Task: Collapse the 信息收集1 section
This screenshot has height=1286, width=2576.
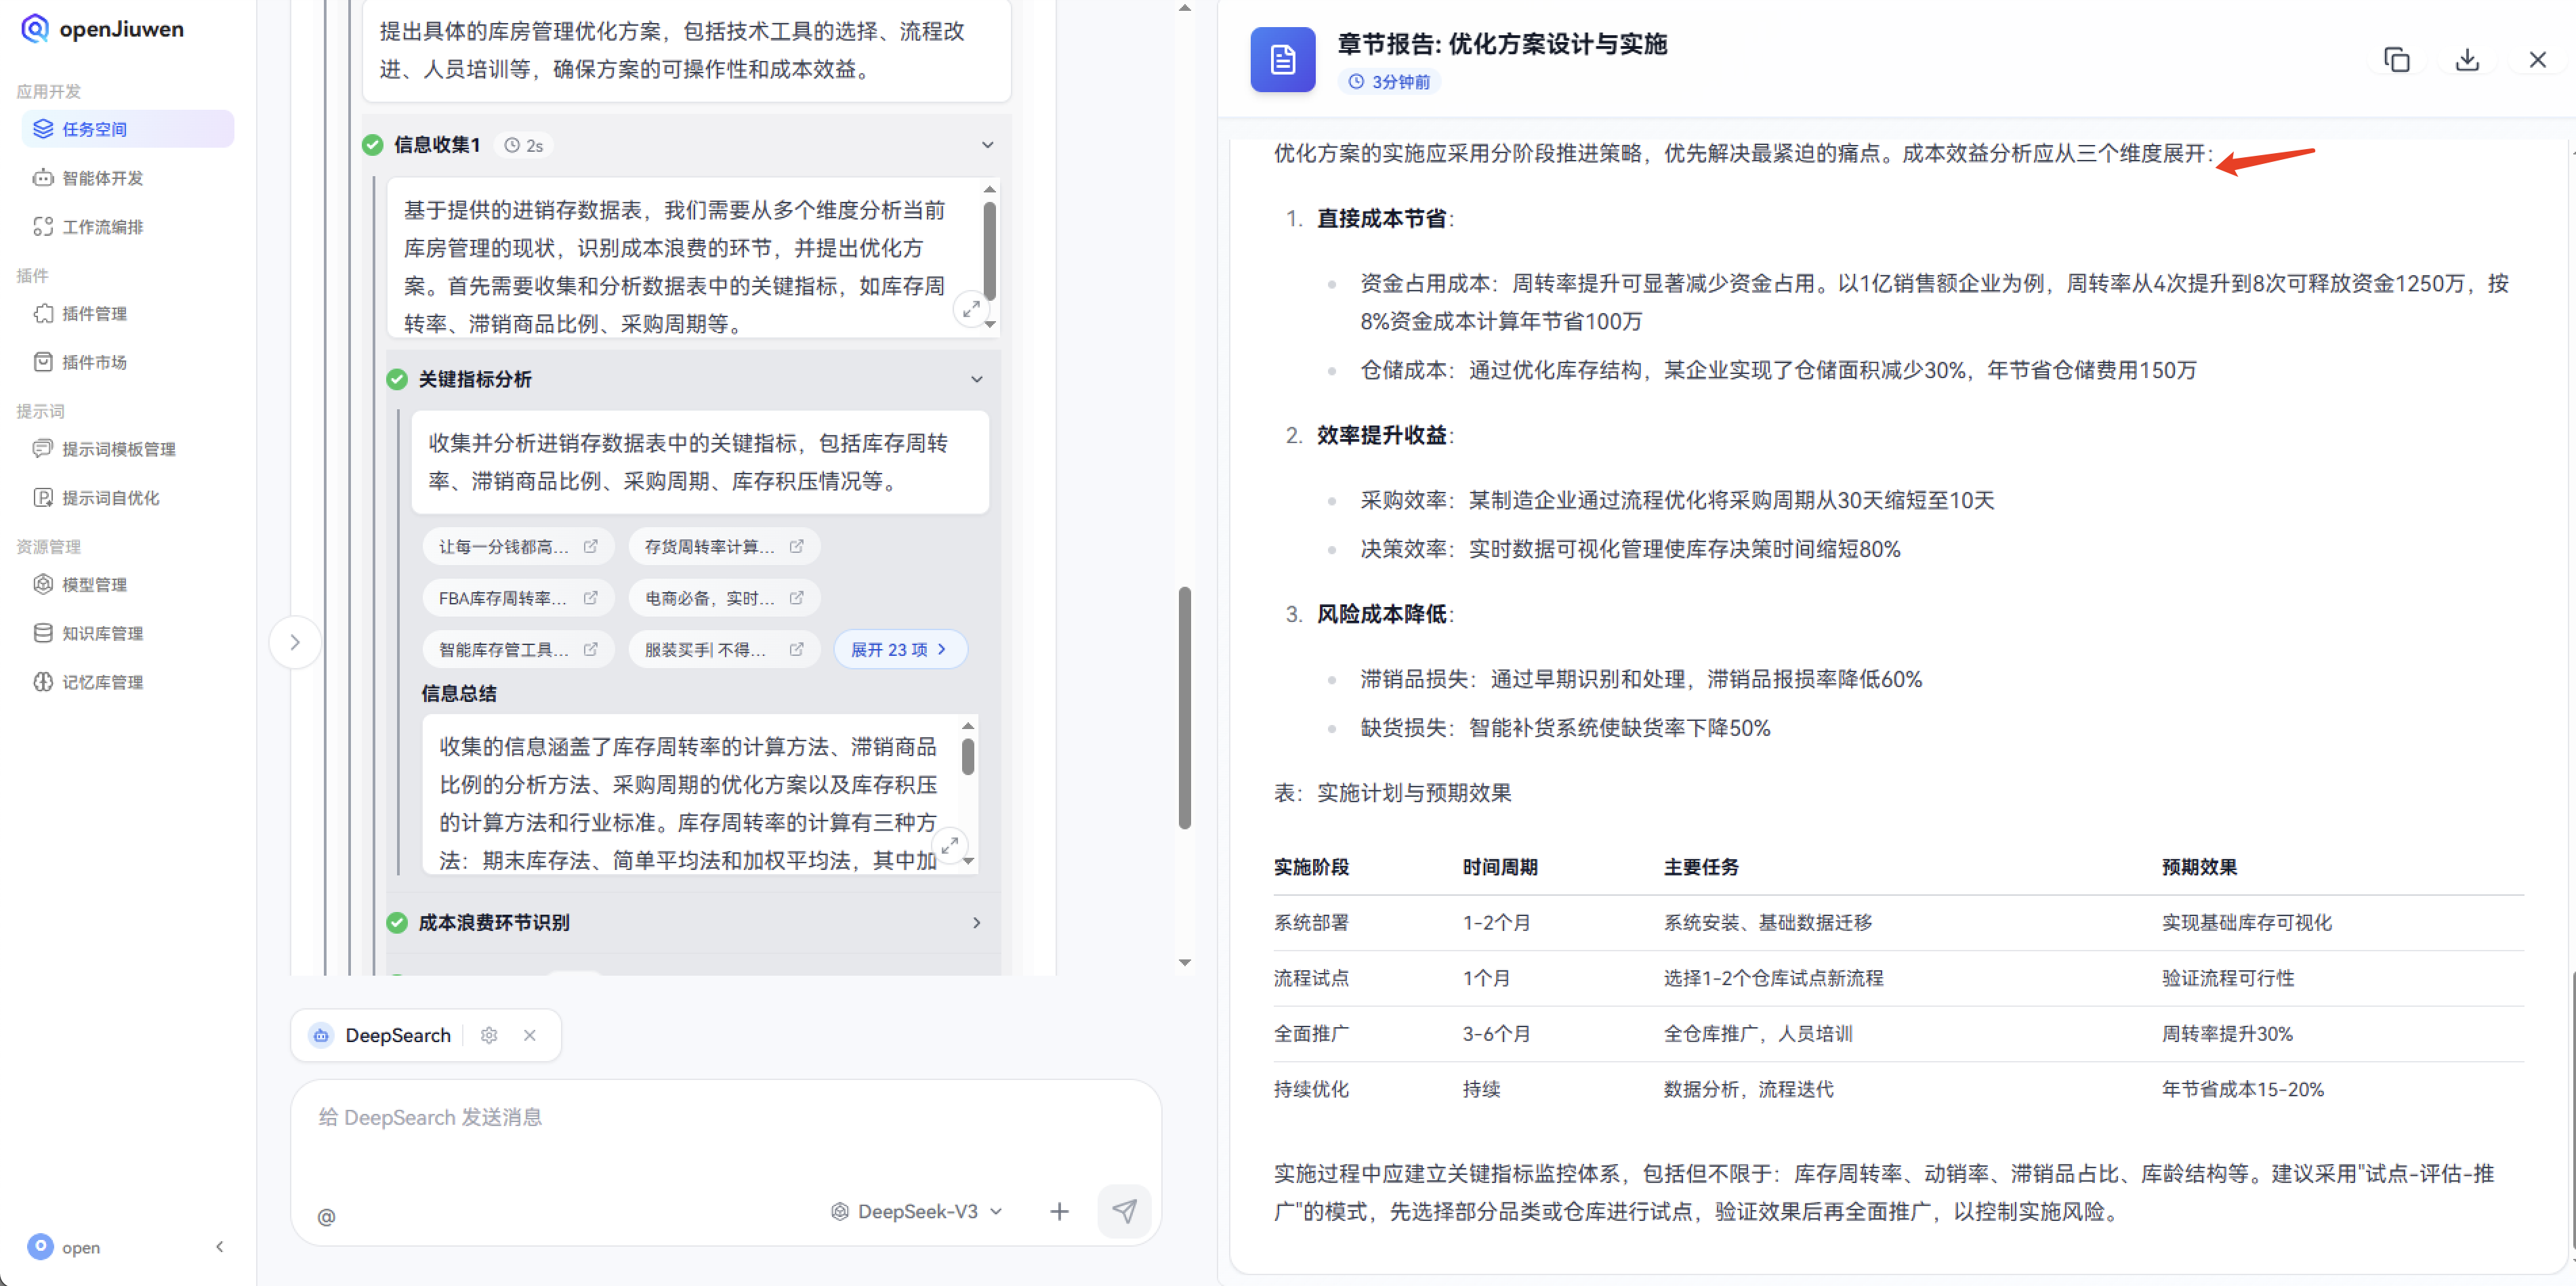Action: [987, 144]
